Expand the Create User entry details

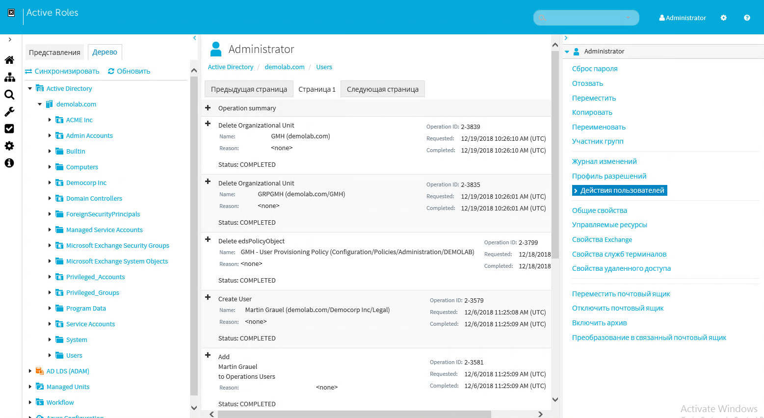click(208, 297)
